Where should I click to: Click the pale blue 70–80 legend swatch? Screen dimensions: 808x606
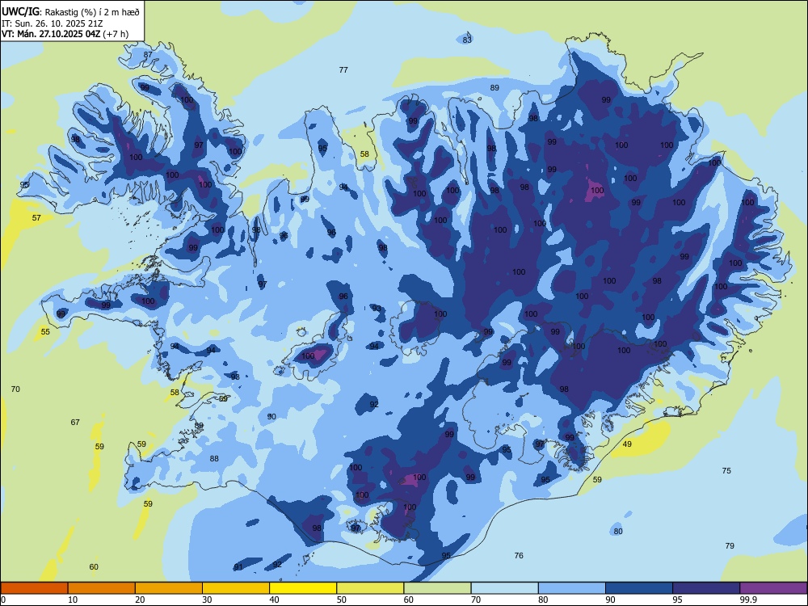pos(504,588)
